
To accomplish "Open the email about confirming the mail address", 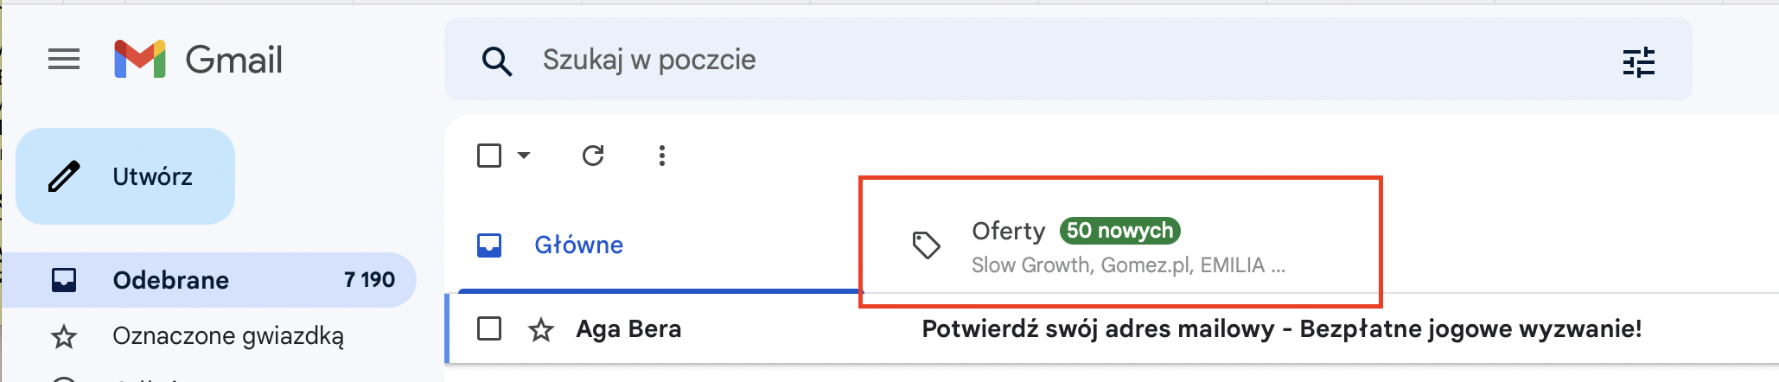I will (1281, 329).
